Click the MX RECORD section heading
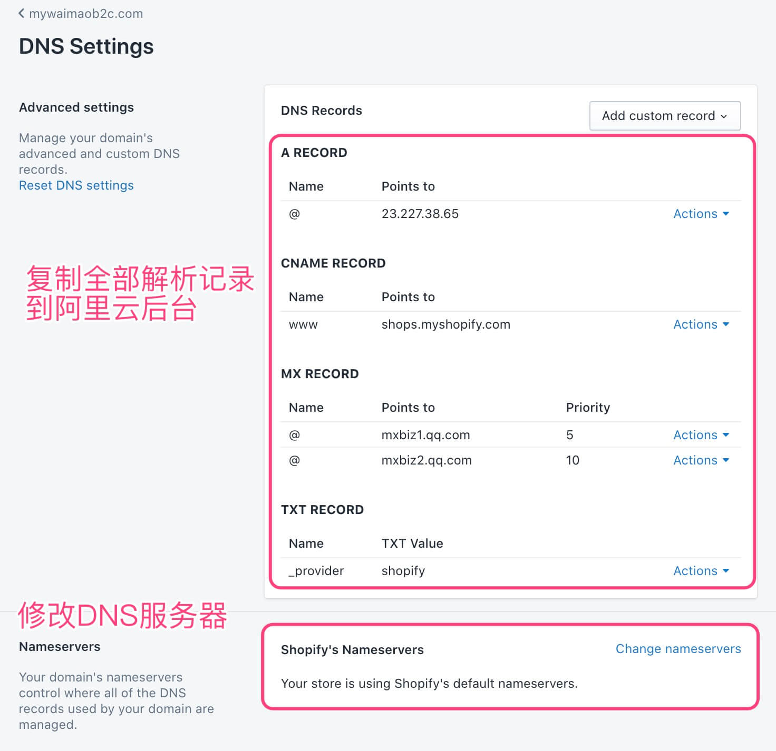Screen dimensions: 776x751 pos(320,374)
